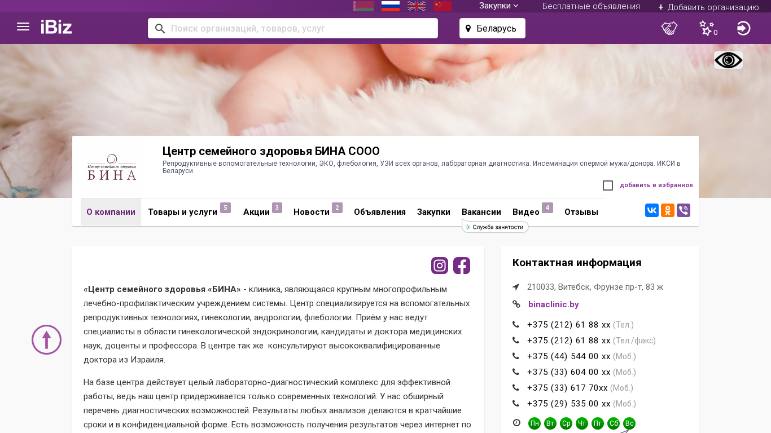Share the page via Viber
The image size is (771, 433).
pyautogui.click(x=684, y=210)
